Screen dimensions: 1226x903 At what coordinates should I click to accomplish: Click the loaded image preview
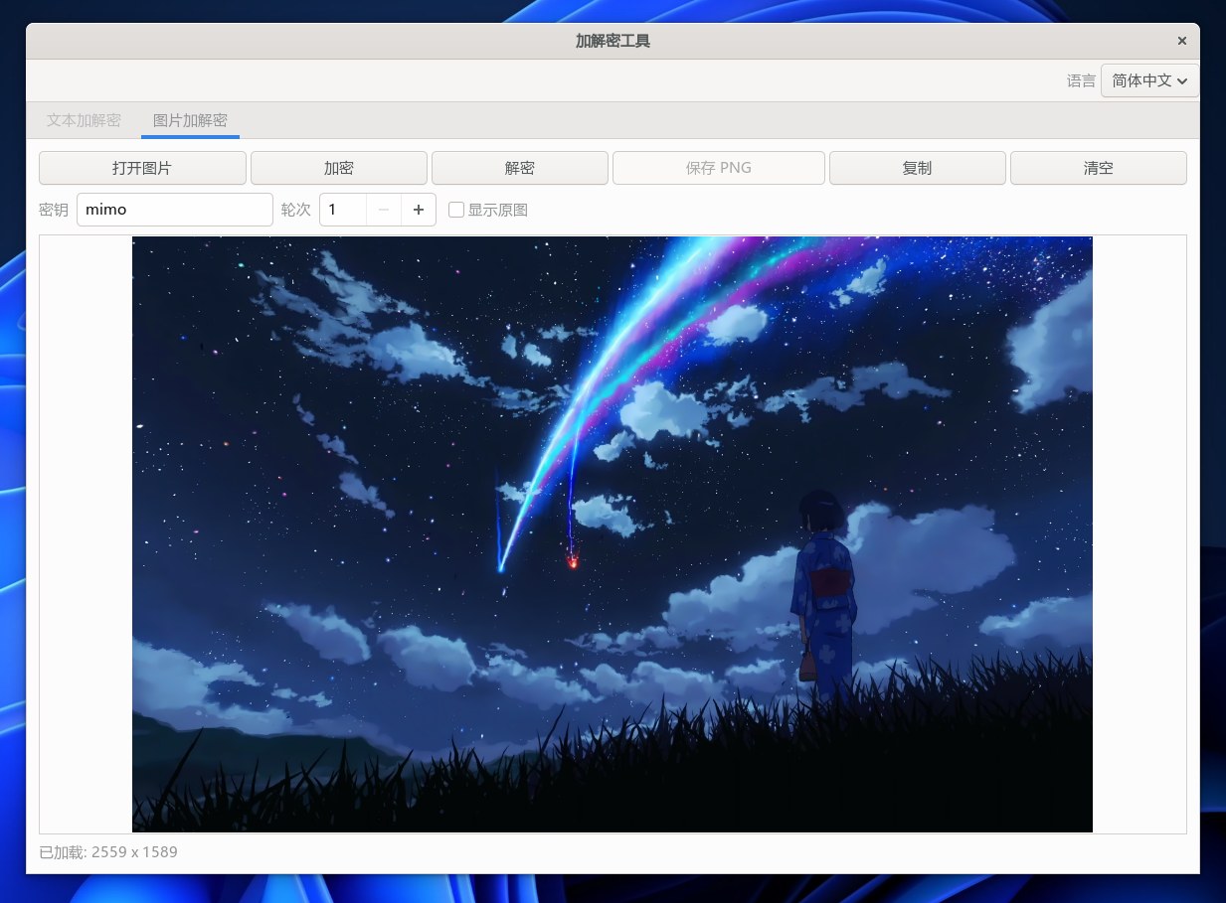tap(613, 534)
